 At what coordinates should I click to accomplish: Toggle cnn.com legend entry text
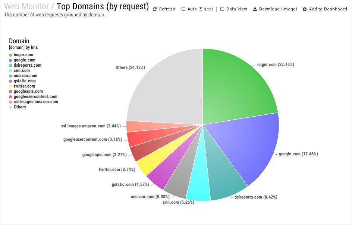tap(22, 70)
